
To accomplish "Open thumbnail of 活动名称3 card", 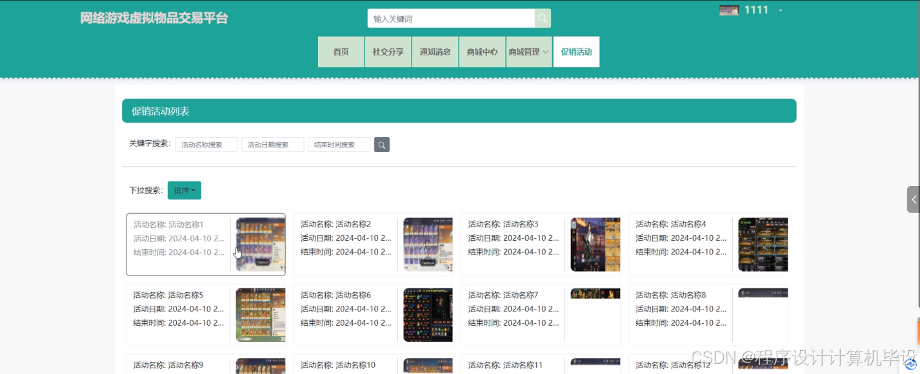I will pos(595,245).
